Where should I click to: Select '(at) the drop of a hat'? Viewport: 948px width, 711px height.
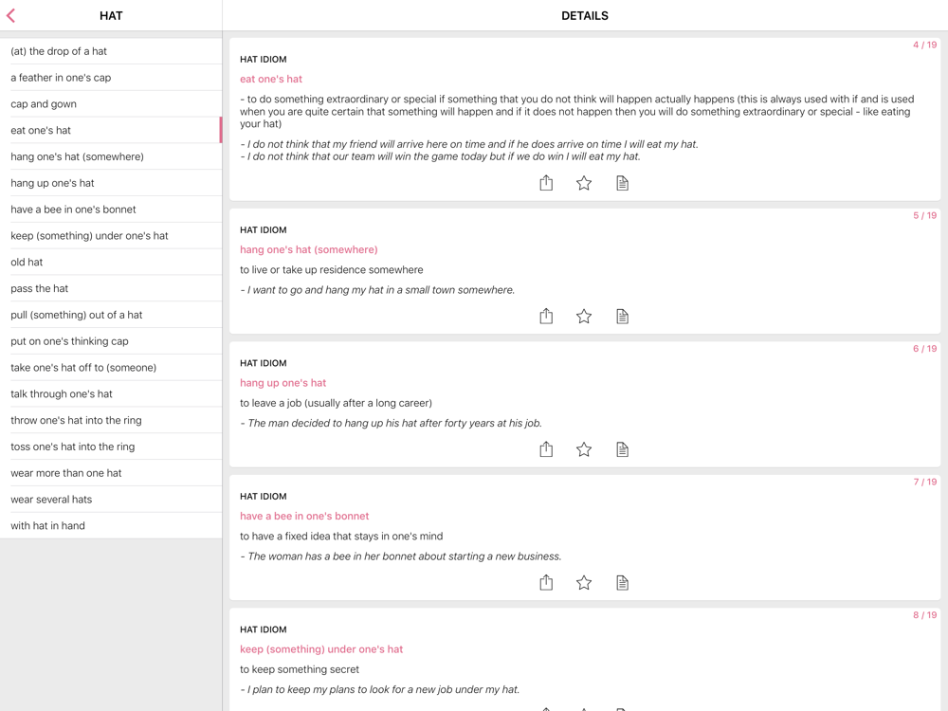pyautogui.click(x=59, y=51)
